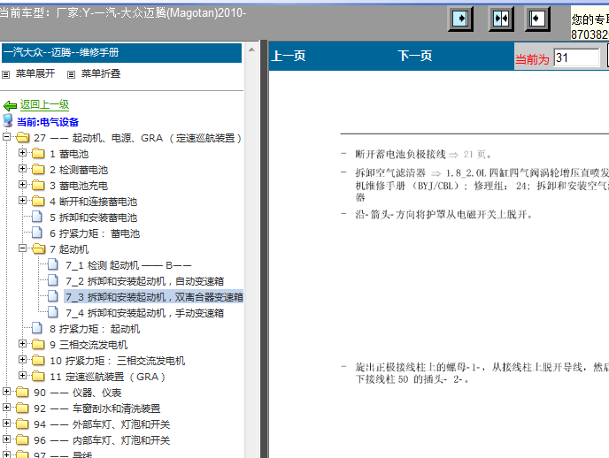609x458 pixels.
Task: Click folder icon of 1 蓄电池
Action: [x=38, y=154]
